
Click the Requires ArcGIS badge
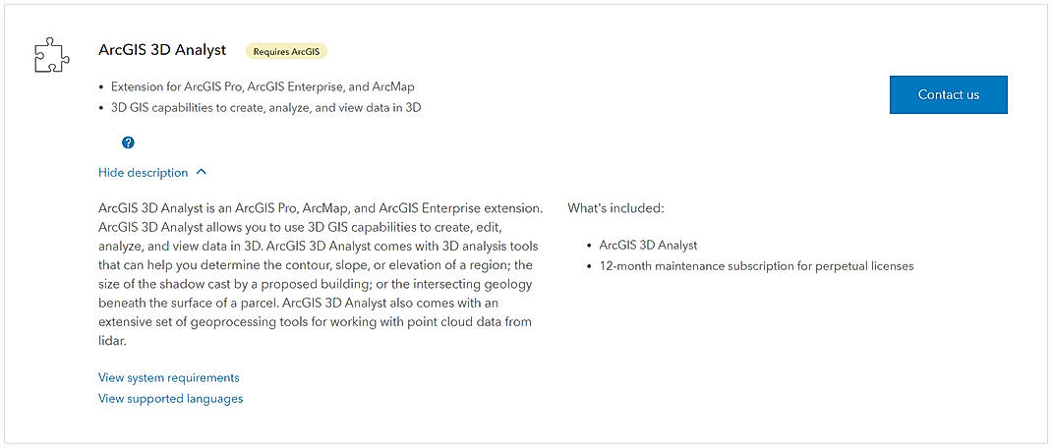tap(285, 51)
